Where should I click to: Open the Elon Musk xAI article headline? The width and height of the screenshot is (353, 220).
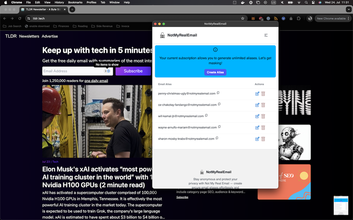[98, 177]
